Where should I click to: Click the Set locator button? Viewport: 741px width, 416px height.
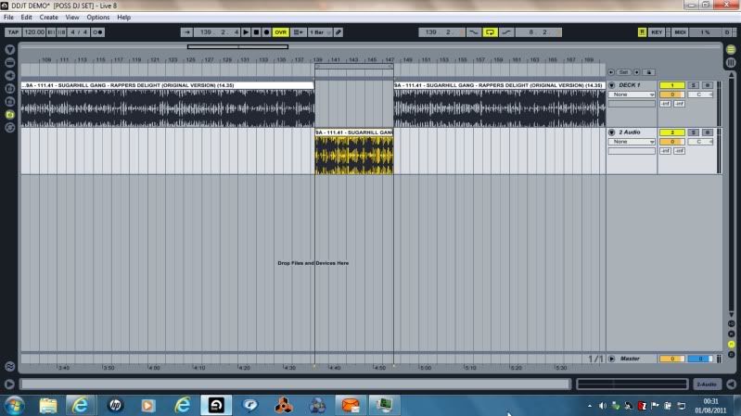click(x=624, y=71)
